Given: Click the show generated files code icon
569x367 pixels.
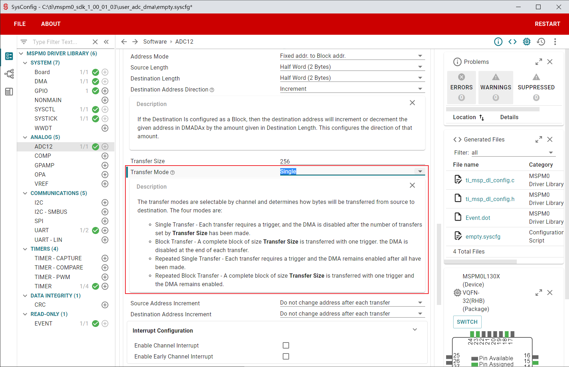Looking at the screenshot, I should [x=512, y=42].
